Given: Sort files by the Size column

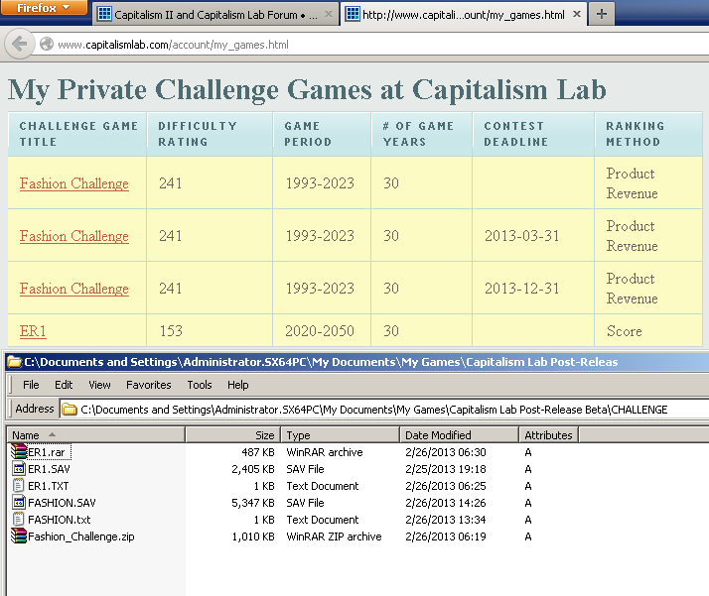Looking at the screenshot, I should [x=233, y=435].
